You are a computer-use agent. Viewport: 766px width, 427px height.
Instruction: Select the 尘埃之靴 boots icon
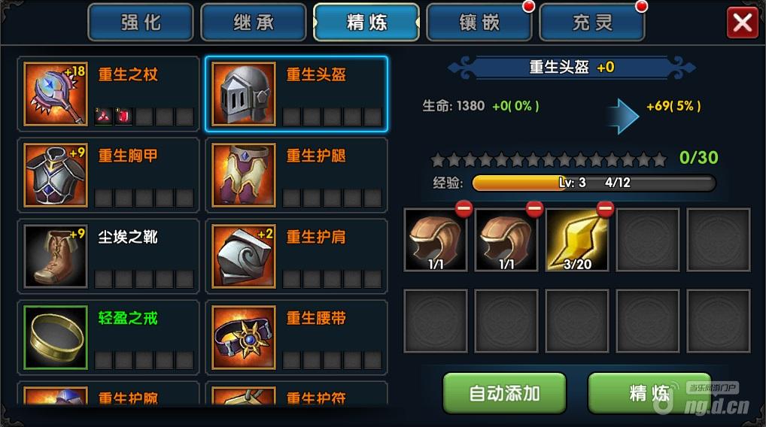[x=56, y=256]
